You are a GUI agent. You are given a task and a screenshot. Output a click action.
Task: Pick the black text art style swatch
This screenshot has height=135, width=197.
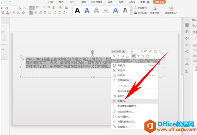click(x=77, y=11)
